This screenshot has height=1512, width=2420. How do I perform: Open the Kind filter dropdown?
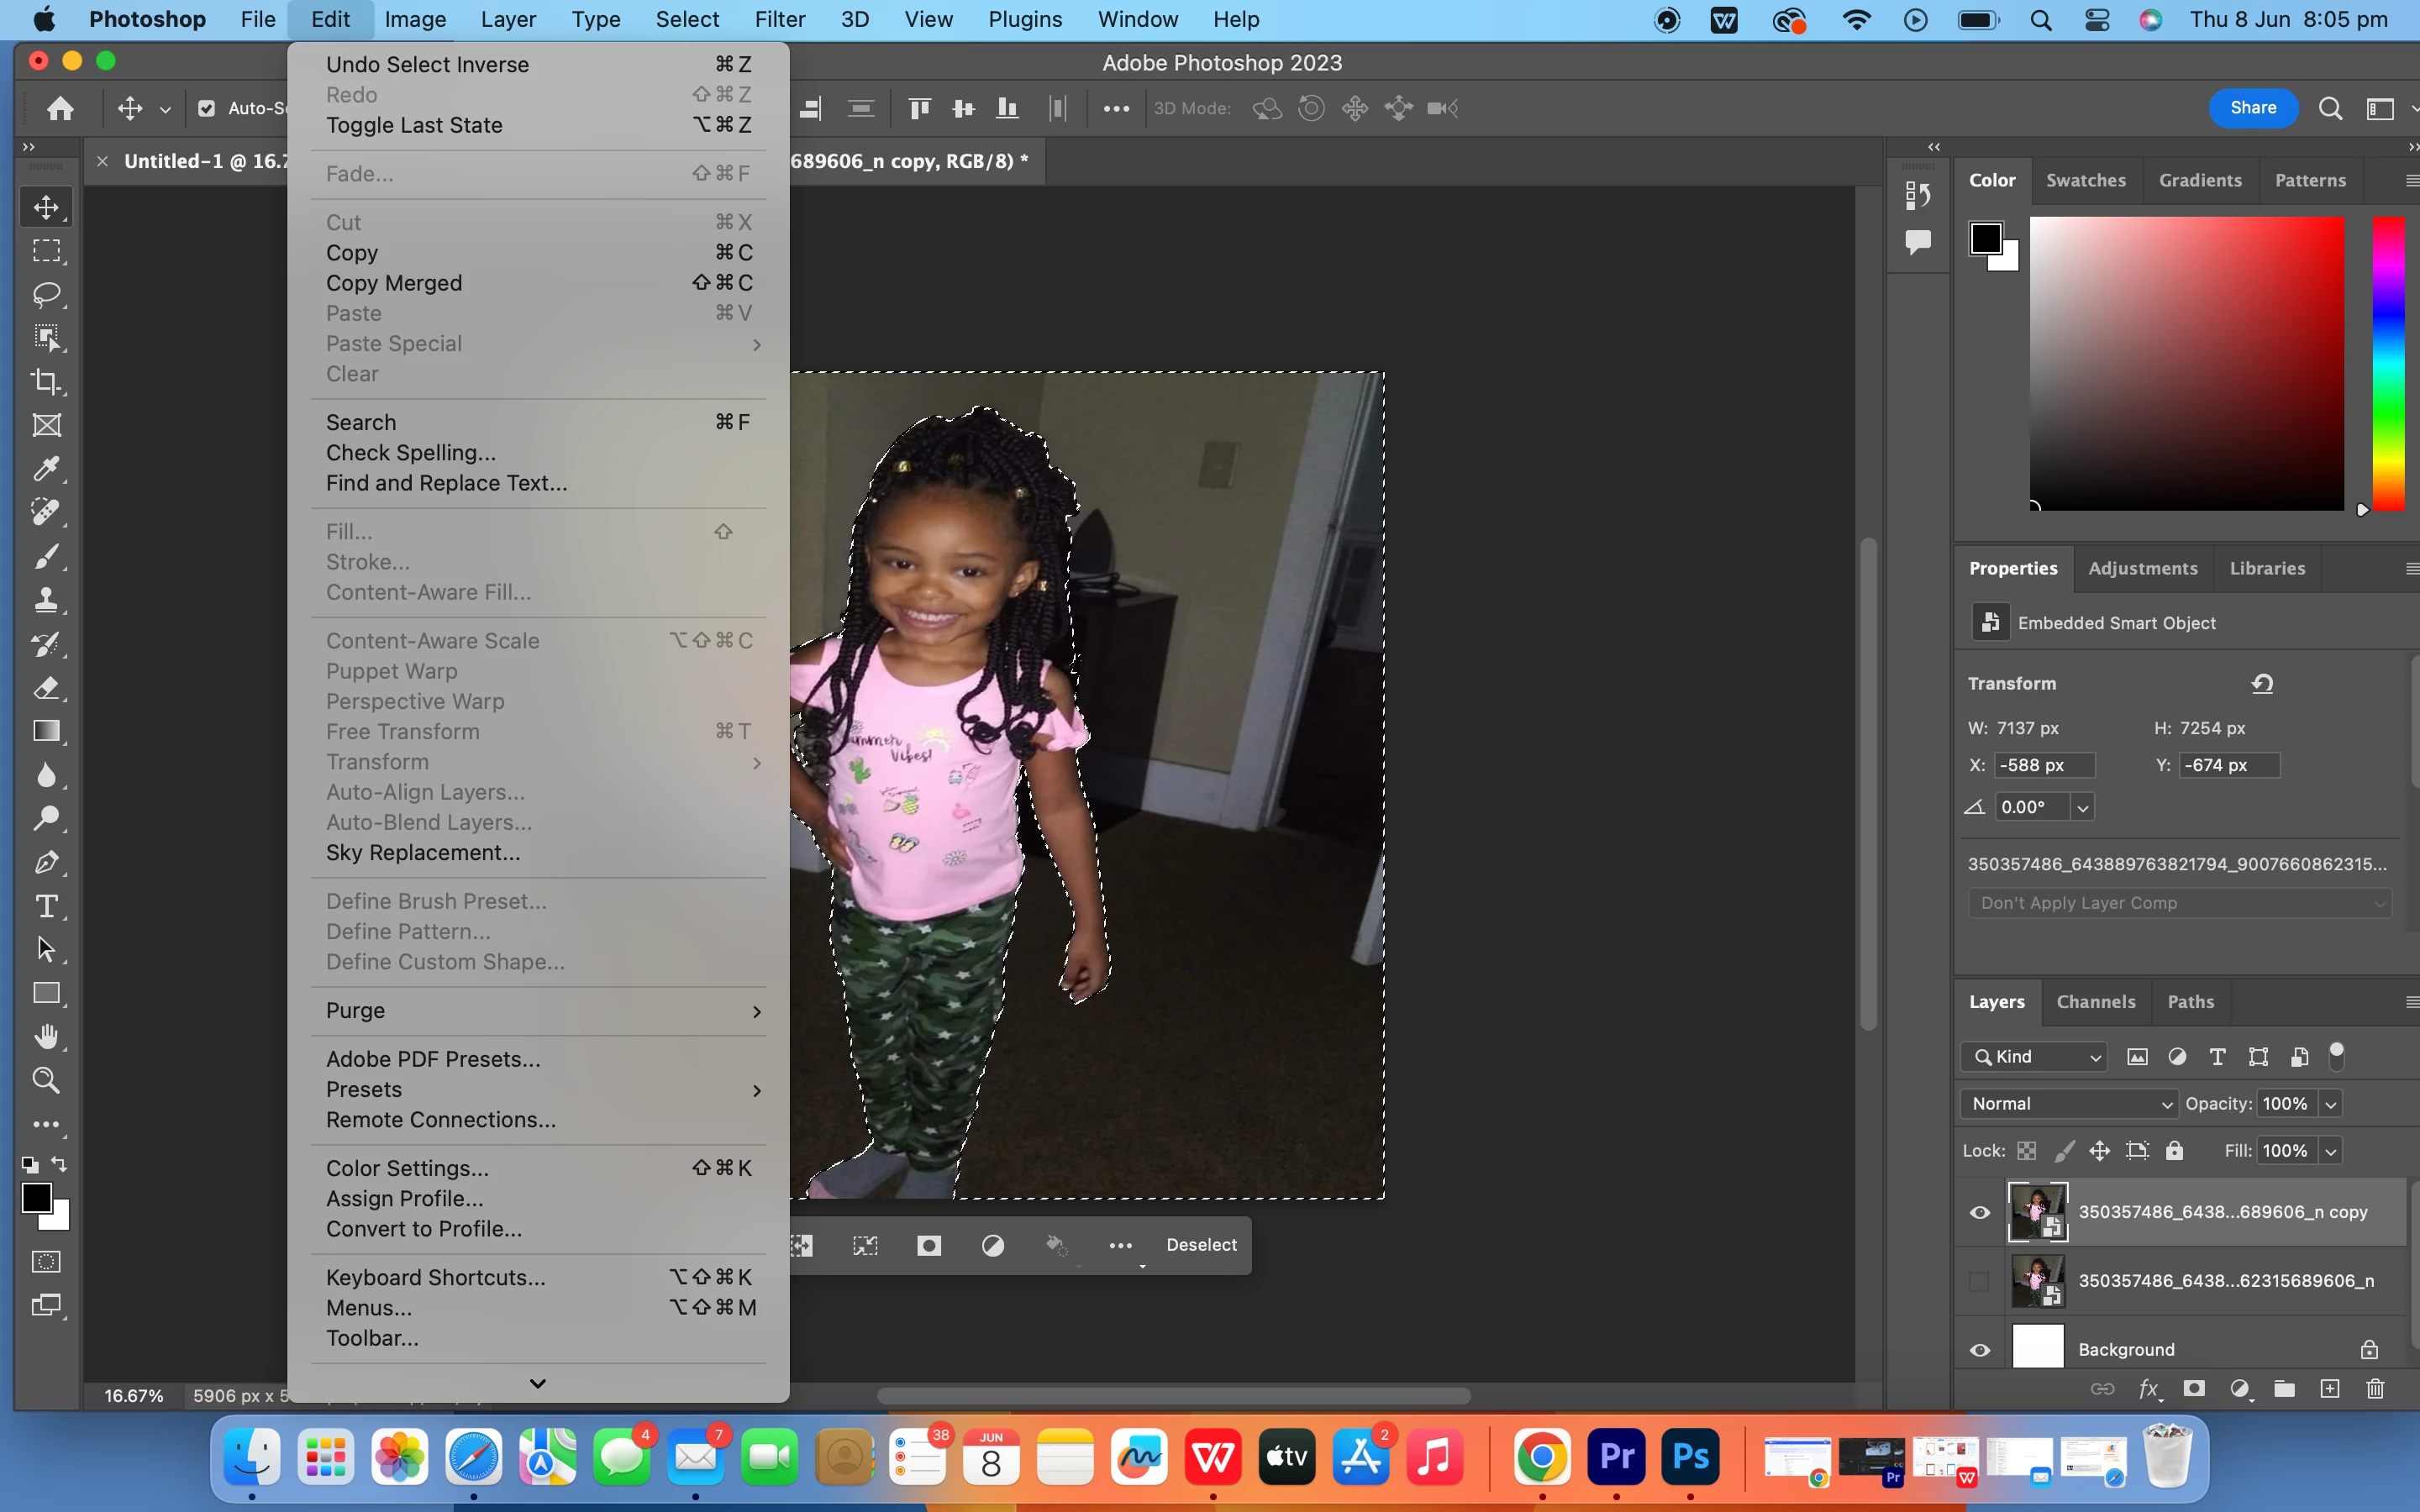point(2035,1057)
